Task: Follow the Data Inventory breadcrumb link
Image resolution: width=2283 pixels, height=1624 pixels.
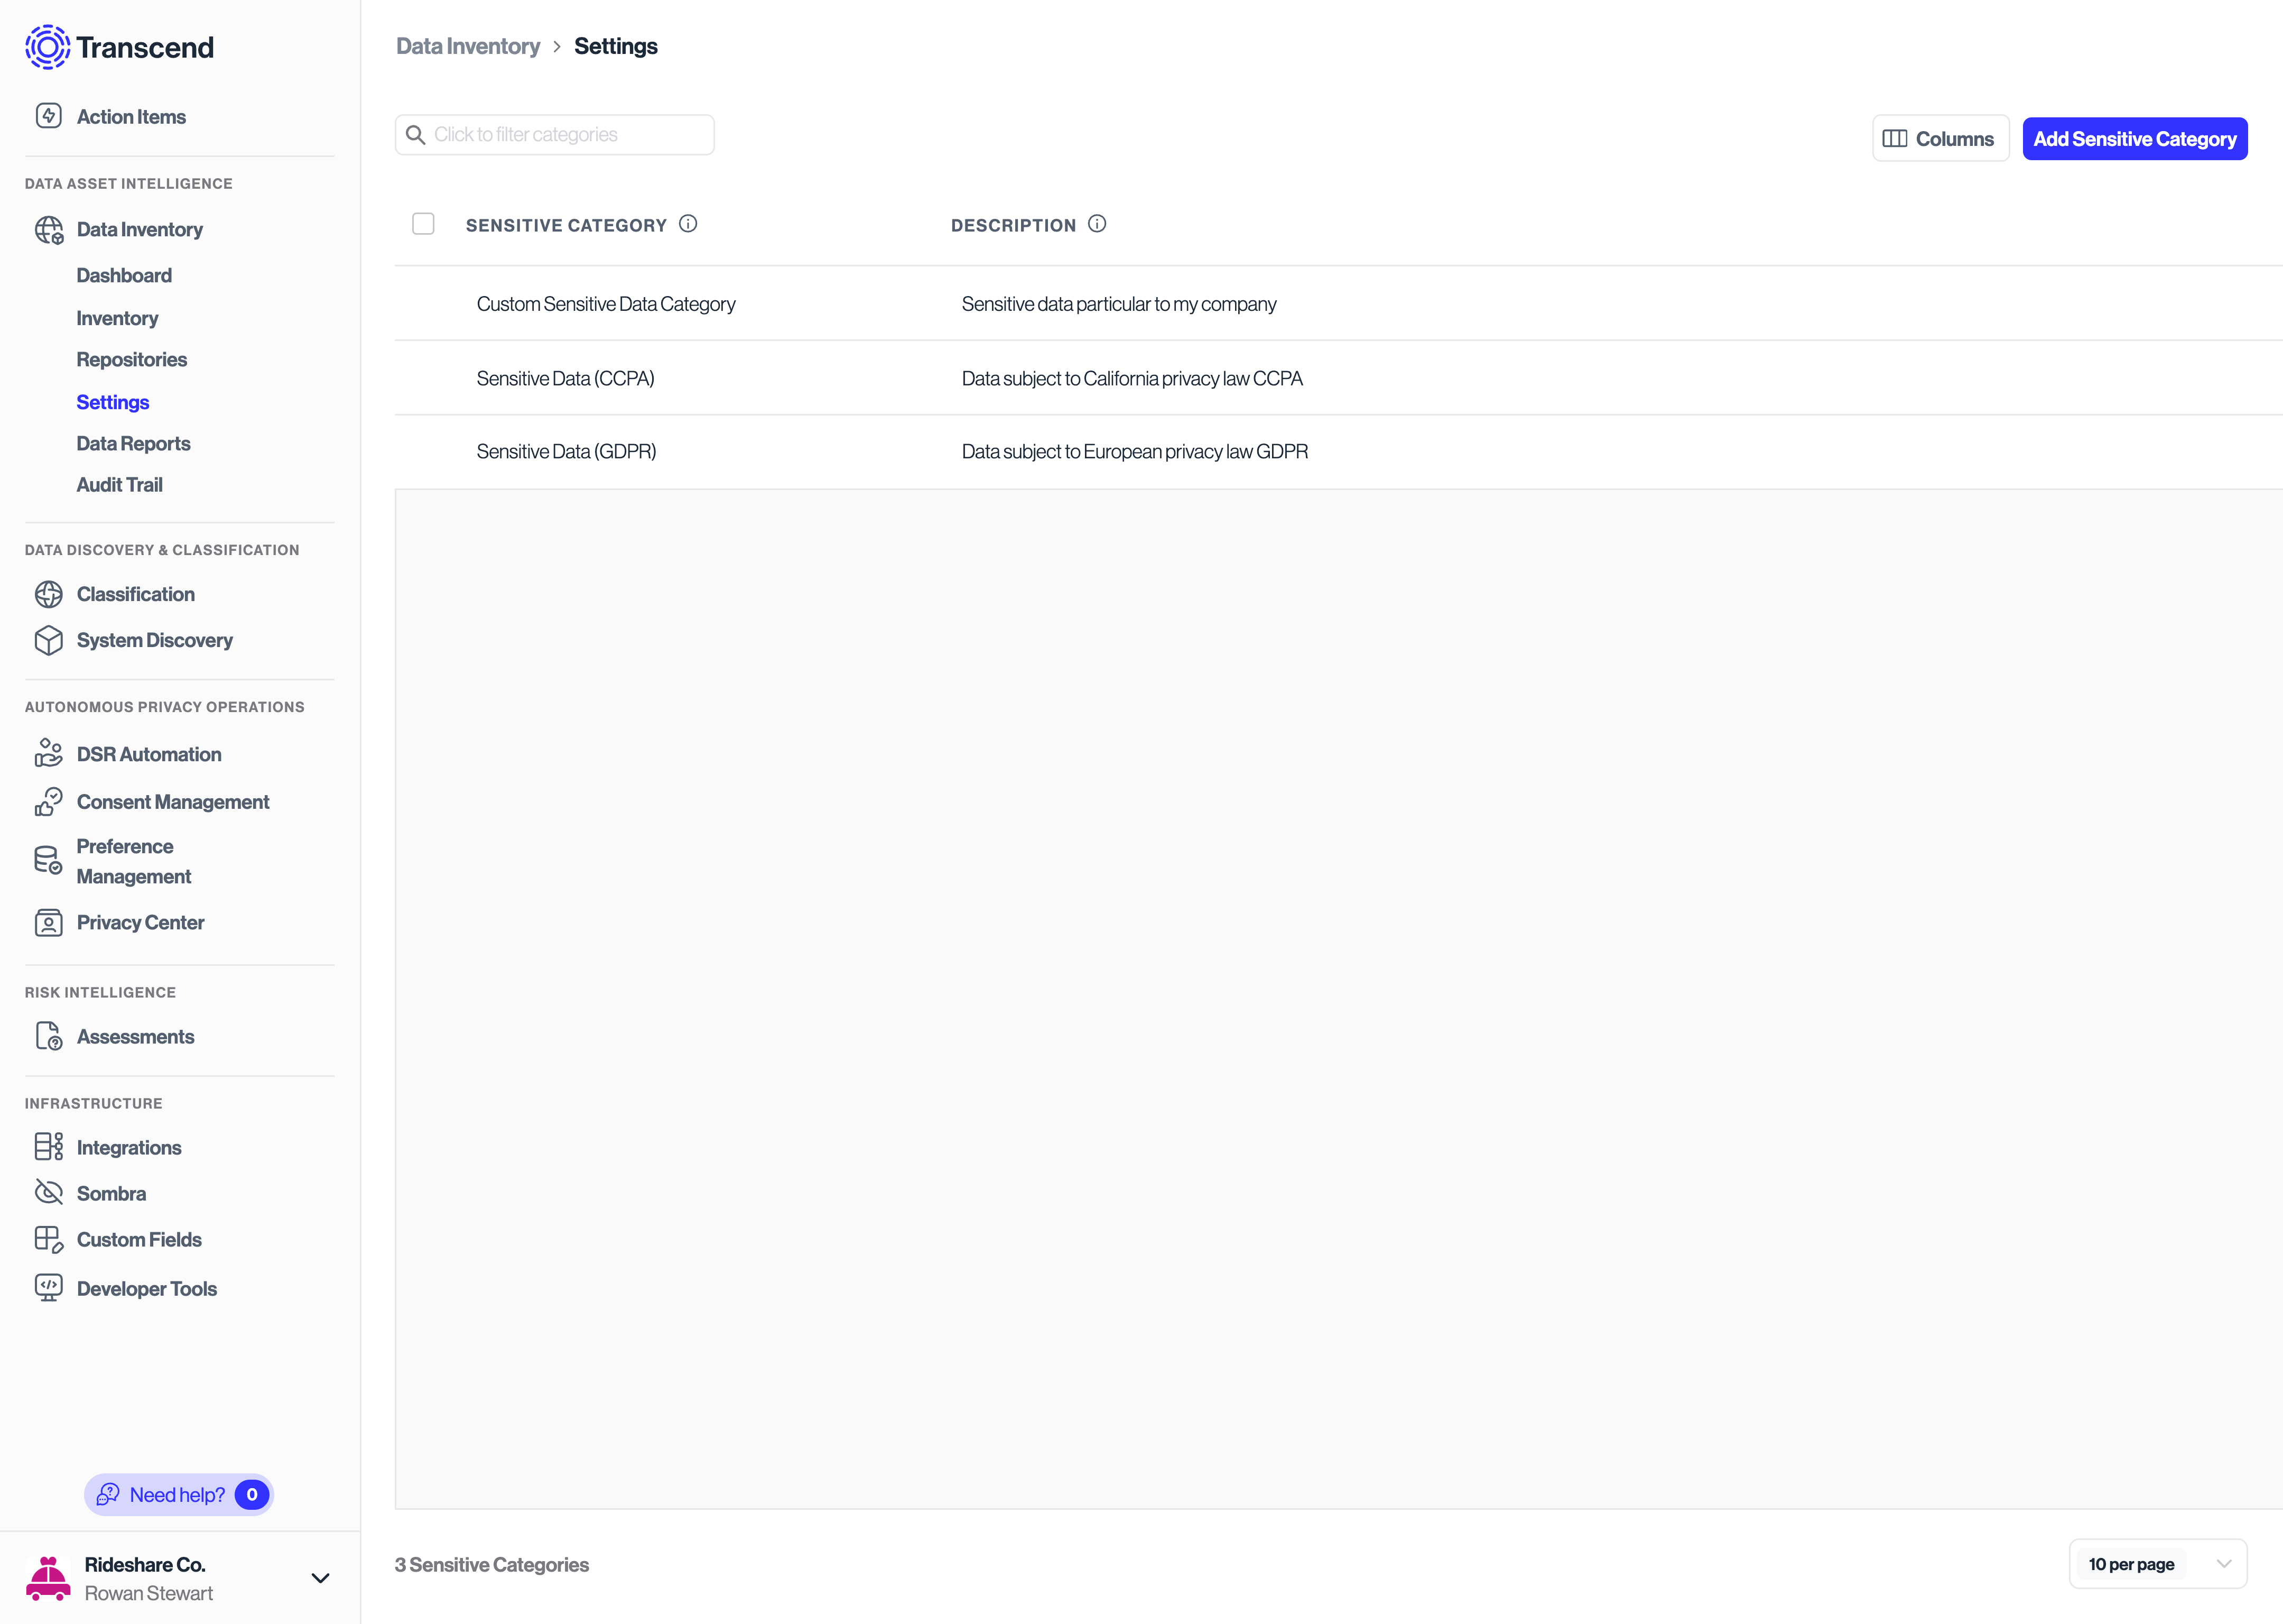Action: pyautogui.click(x=468, y=46)
